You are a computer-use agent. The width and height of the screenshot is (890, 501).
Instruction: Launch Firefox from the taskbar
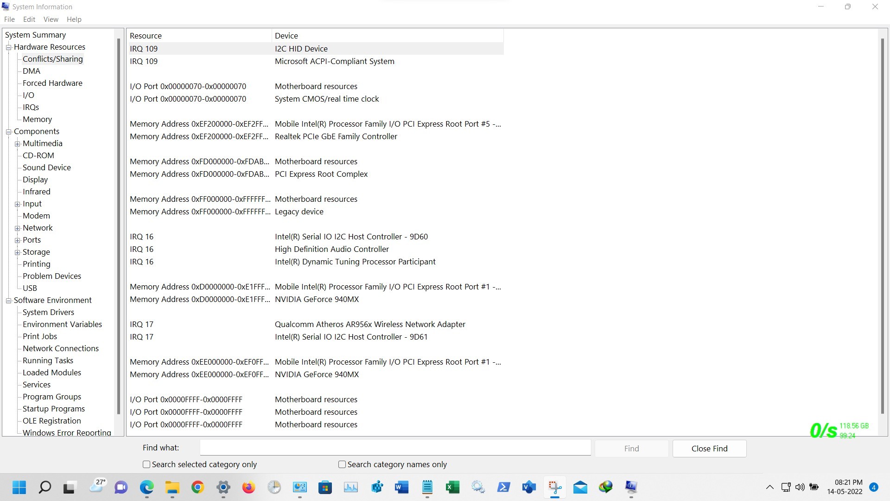click(249, 487)
